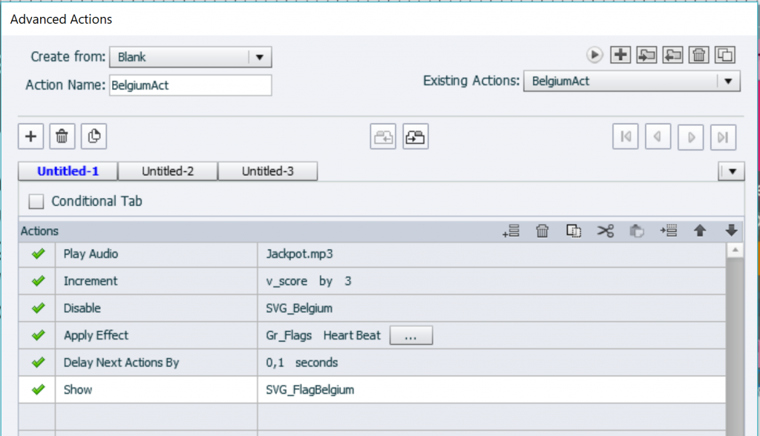Open the decision tabs overflow dropdown arrow
The image size is (760, 436).
point(732,171)
